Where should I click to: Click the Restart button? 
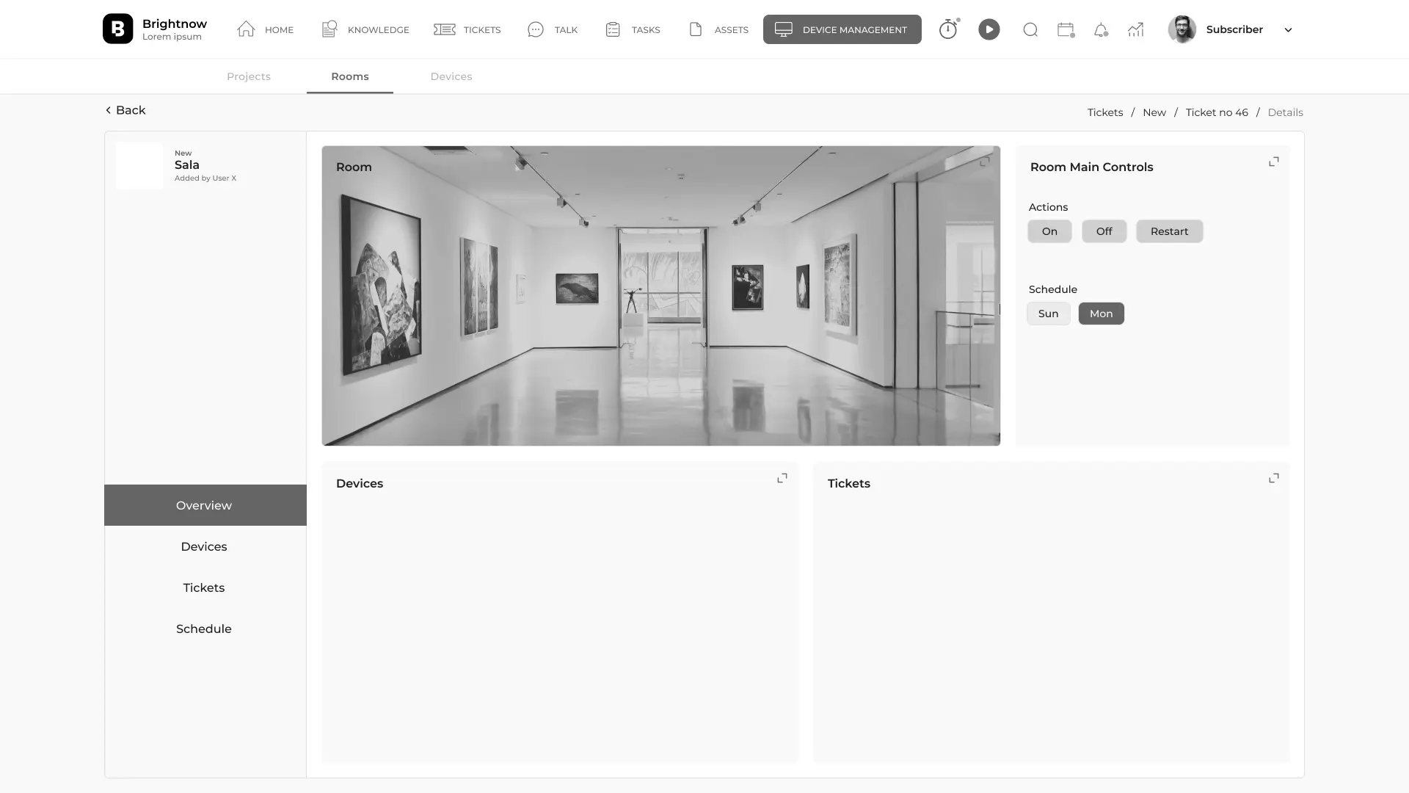coord(1169,231)
